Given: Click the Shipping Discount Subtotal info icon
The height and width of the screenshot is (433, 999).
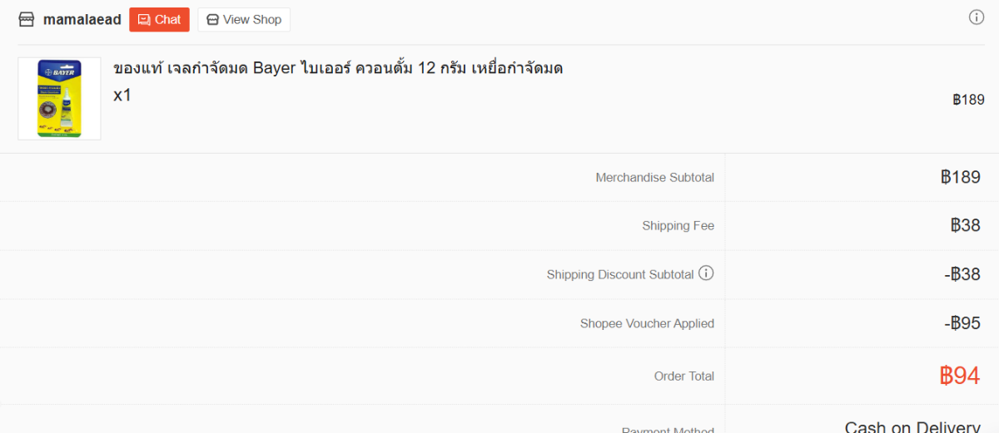Looking at the screenshot, I should point(706,273).
